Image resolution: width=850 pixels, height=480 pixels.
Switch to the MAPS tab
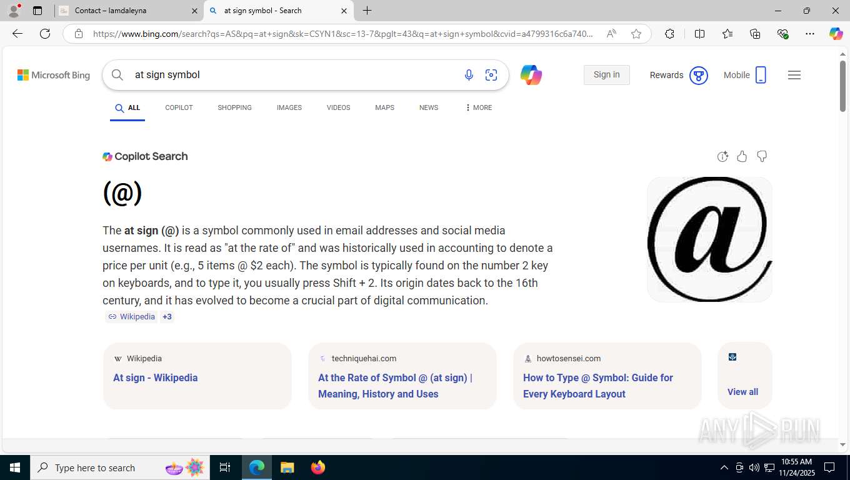pos(384,107)
